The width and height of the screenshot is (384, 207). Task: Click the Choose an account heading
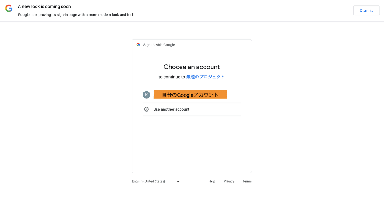click(x=192, y=67)
